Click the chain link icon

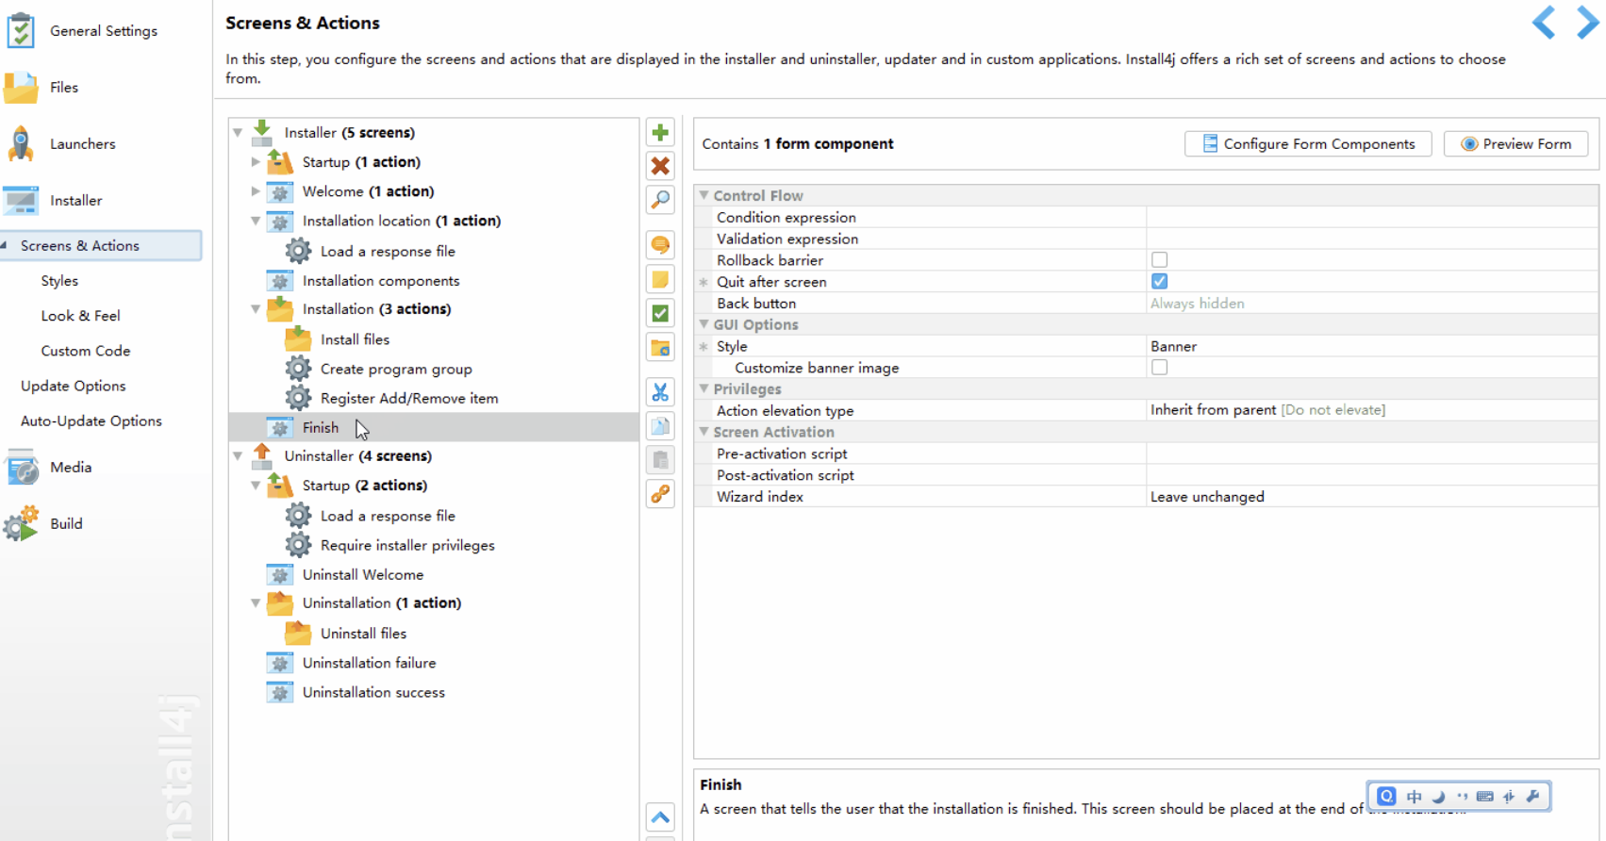pyautogui.click(x=660, y=494)
